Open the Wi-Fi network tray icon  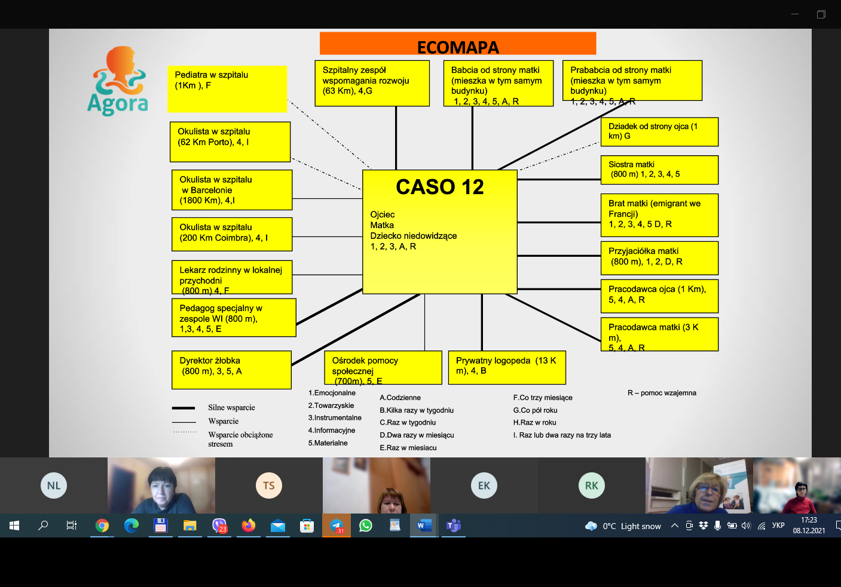[762, 525]
